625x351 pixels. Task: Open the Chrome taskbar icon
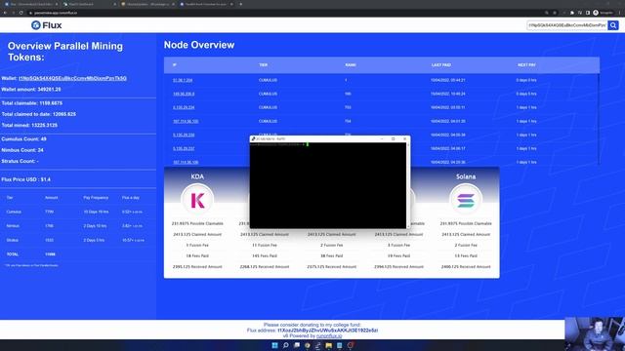point(307,345)
